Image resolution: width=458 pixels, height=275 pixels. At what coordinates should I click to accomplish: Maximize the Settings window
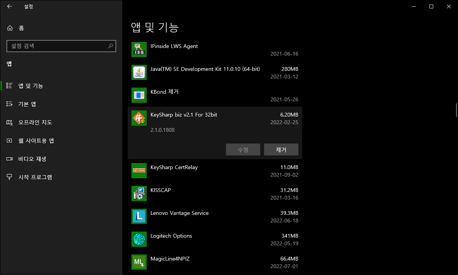pos(431,6)
